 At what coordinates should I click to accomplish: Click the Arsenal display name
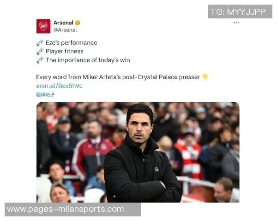pyautogui.click(x=63, y=23)
